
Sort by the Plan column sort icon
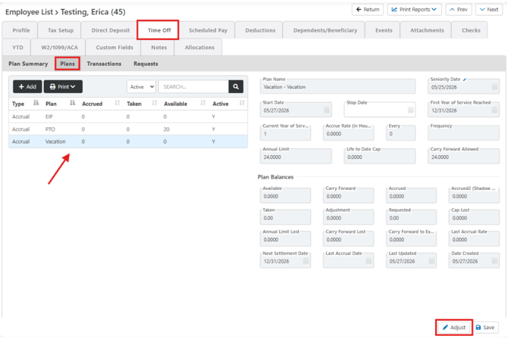(x=72, y=103)
